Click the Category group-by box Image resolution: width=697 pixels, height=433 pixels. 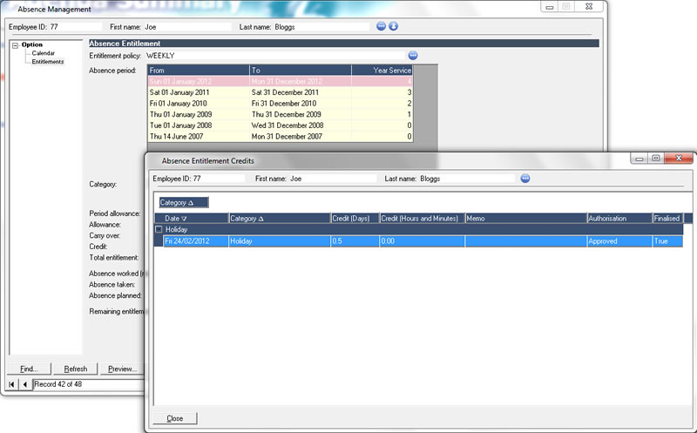[183, 202]
